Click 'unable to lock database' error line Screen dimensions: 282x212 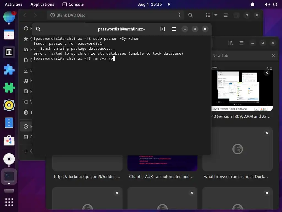[108, 53]
